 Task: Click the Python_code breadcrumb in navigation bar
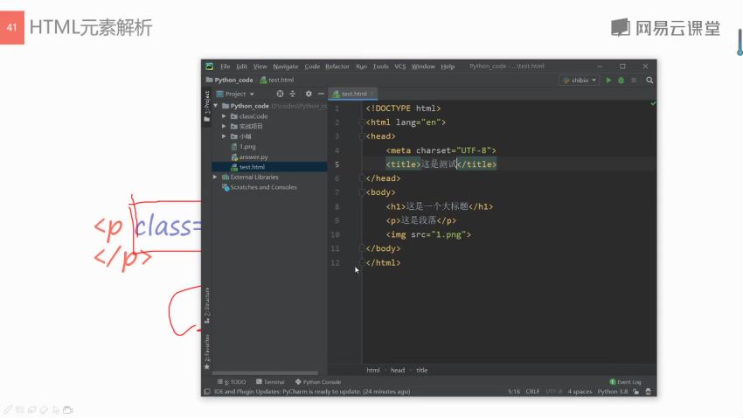pyautogui.click(x=229, y=80)
